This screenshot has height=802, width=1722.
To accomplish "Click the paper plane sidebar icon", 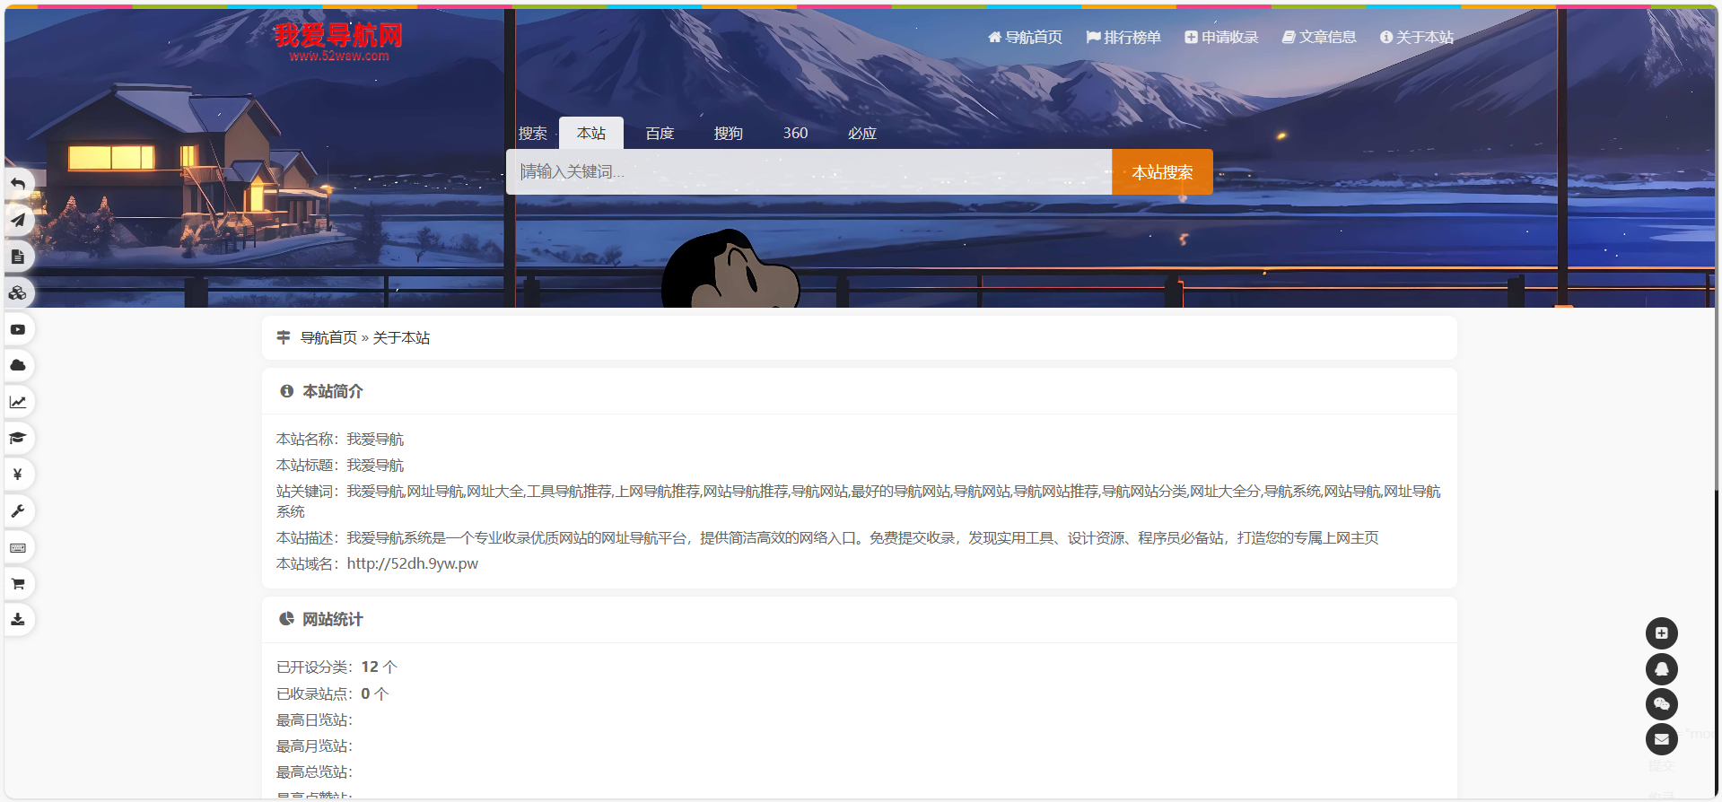I will point(18,220).
